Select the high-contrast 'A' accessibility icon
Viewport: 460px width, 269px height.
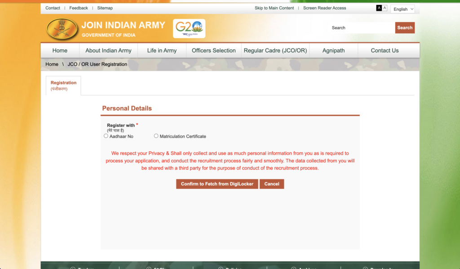click(379, 8)
